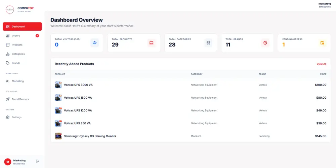This screenshot has width=336, height=168.
Task: Click the Trend Banners rocket icon
Action: click(8, 99)
